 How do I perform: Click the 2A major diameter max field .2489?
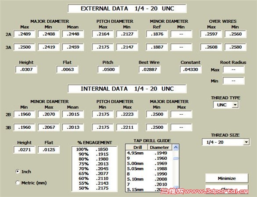pos(24,34)
